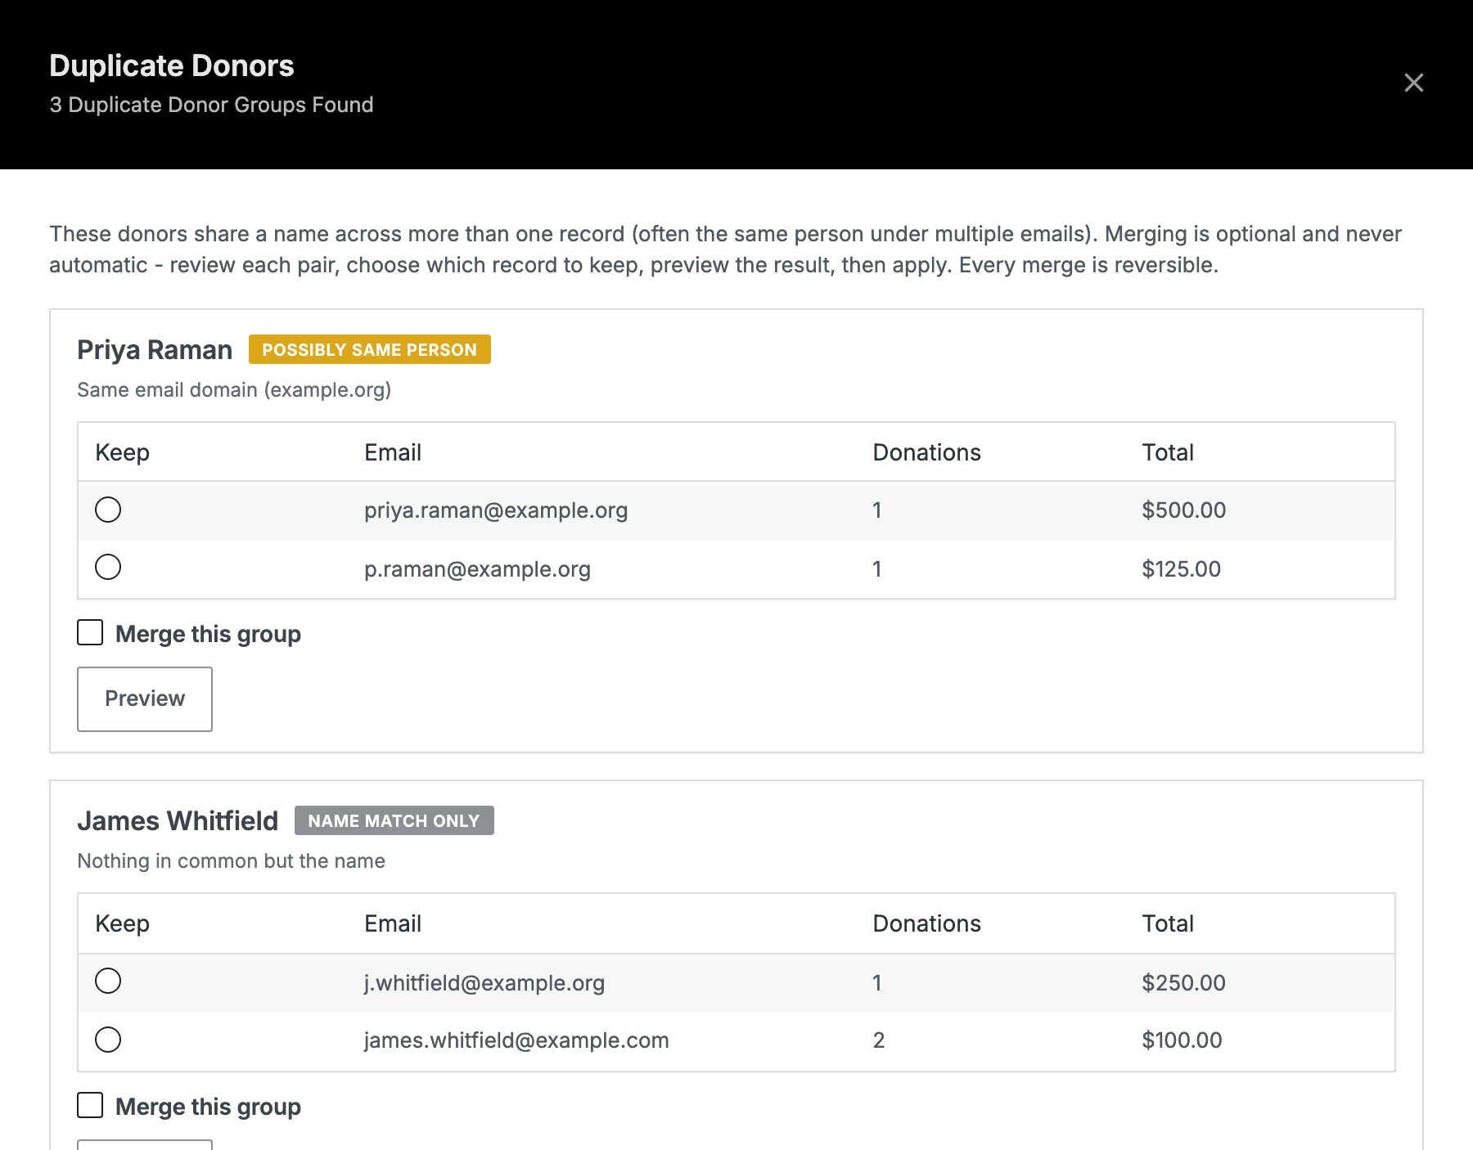Viewport: 1473px width, 1150px height.
Task: Click the James Whitfield group heading
Action: coord(178,821)
